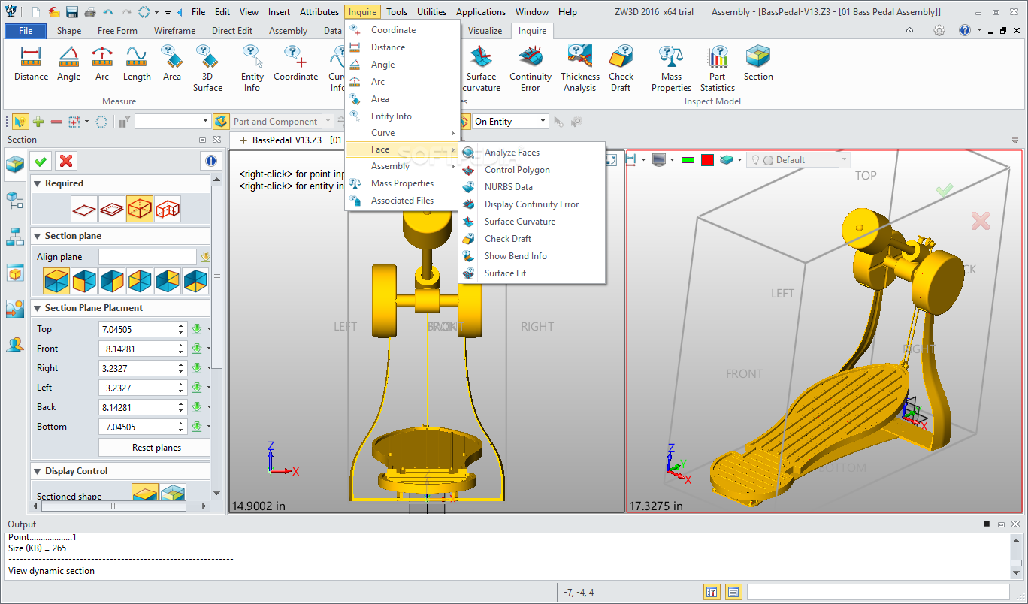Open Part Statistics
1028x604 pixels.
pos(718,68)
